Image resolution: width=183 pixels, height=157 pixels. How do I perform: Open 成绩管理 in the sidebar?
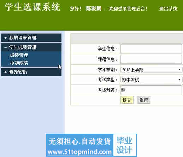click(19, 55)
